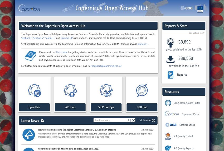Open the Open Hub button
Screen dimensions: 224x151
[x=34, y=107]
